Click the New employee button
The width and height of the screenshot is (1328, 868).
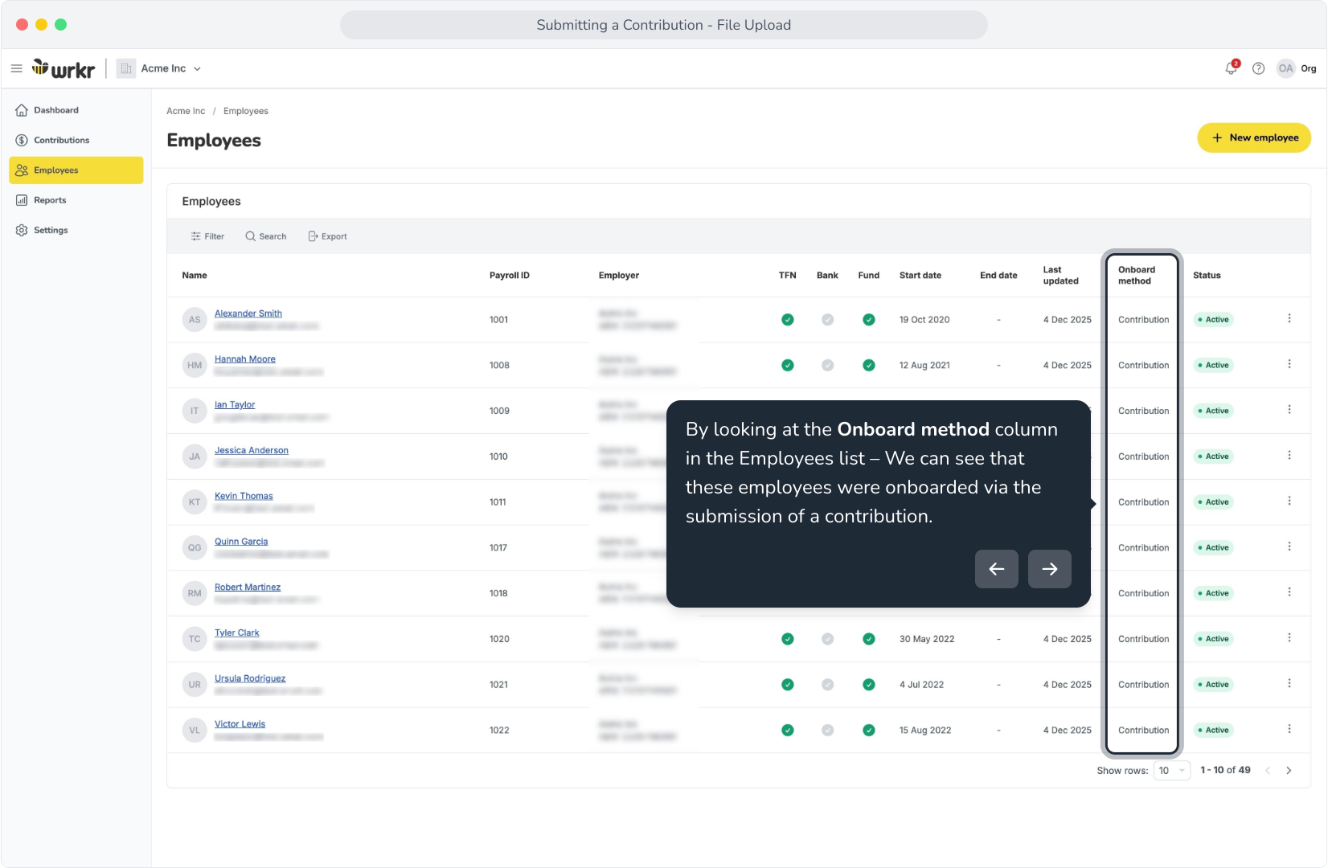click(x=1254, y=137)
